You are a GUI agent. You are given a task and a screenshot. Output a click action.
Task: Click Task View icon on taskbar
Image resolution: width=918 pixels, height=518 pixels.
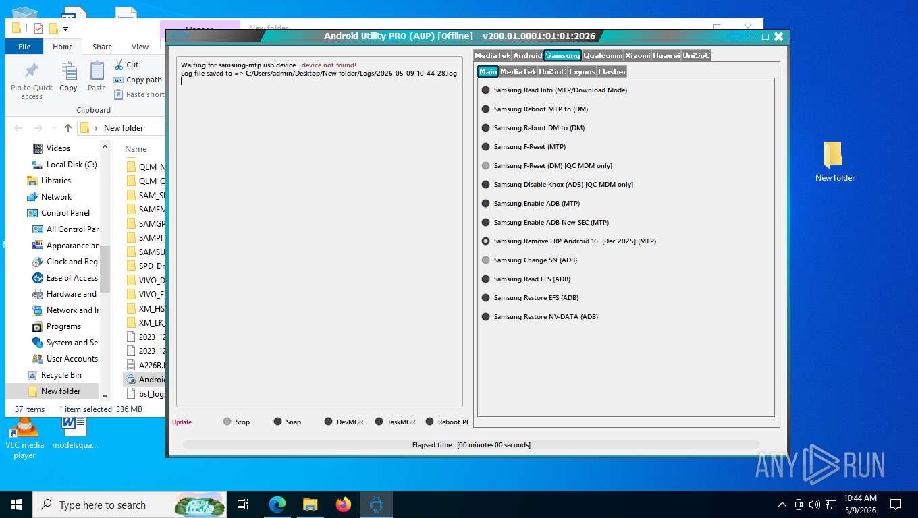244,505
